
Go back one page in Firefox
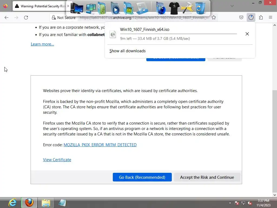click(6, 18)
